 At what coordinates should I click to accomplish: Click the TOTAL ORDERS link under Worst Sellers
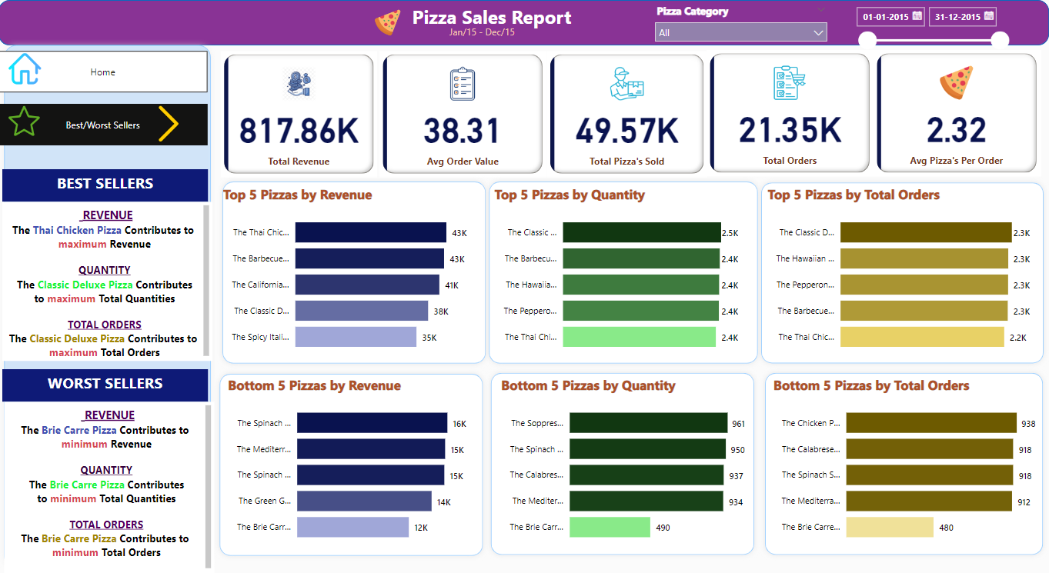point(106,524)
